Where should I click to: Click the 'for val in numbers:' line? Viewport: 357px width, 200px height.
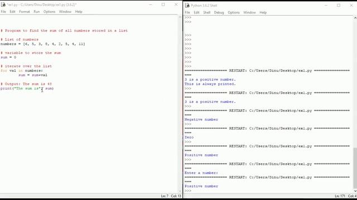point(22,71)
